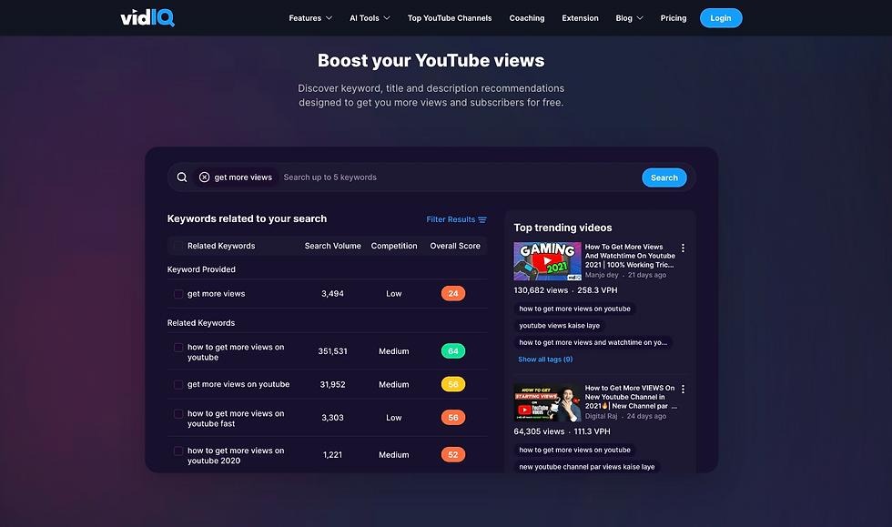892x527 pixels.
Task: Click the yellow score badge 56
Action: (x=453, y=384)
